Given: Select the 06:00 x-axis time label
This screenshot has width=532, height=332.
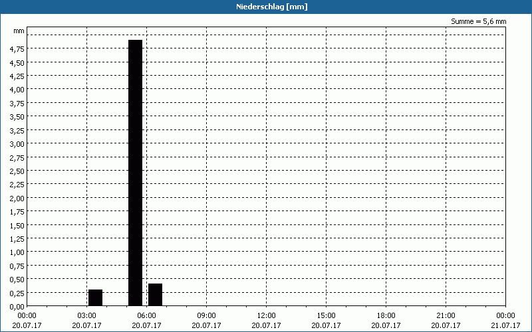Looking at the screenshot, I should 146,316.
